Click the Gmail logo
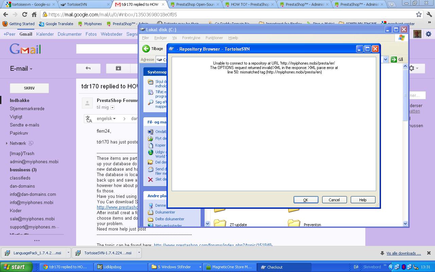The height and width of the screenshot is (272, 435). (x=25, y=49)
